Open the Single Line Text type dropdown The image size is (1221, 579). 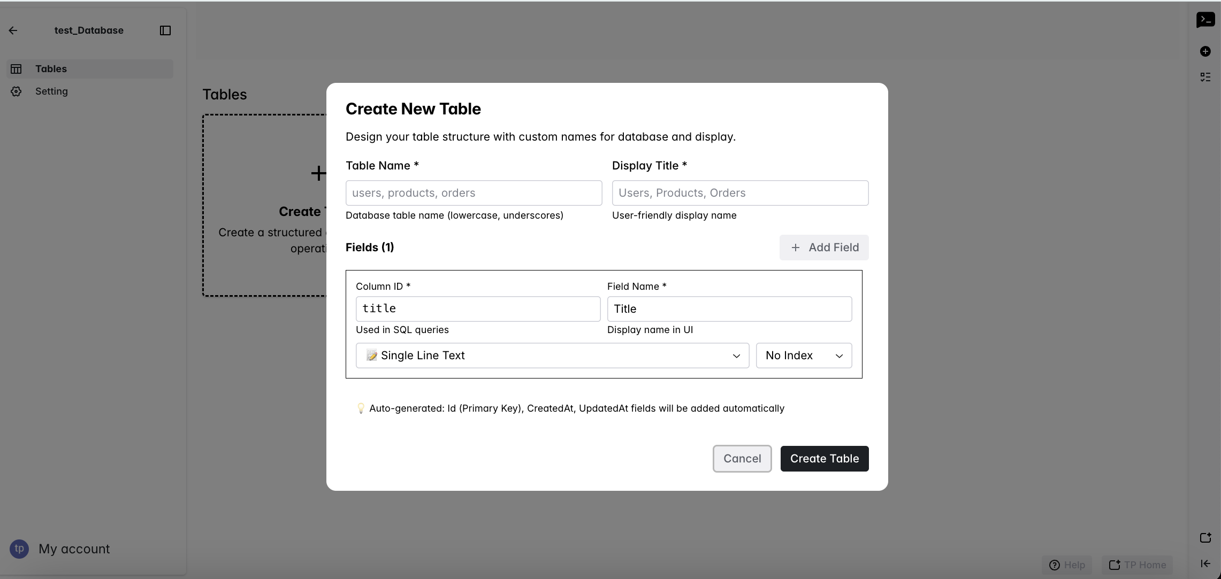coord(552,356)
